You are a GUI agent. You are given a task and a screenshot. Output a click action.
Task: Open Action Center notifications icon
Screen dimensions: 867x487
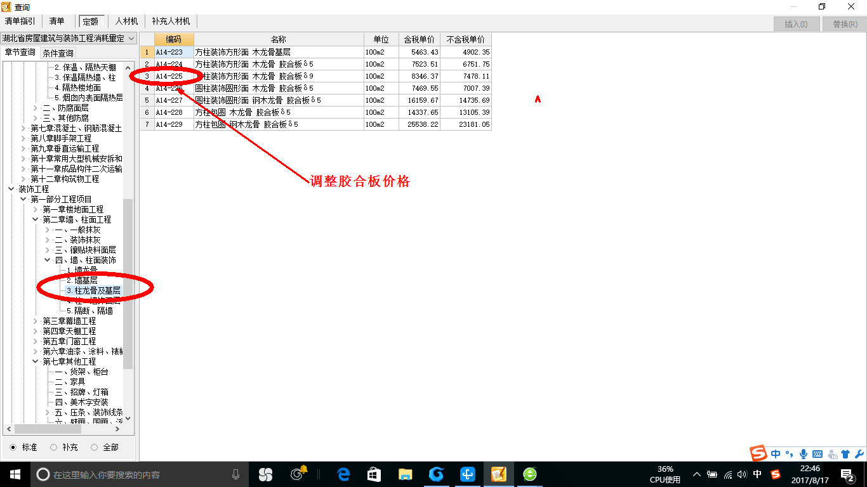[x=847, y=474]
